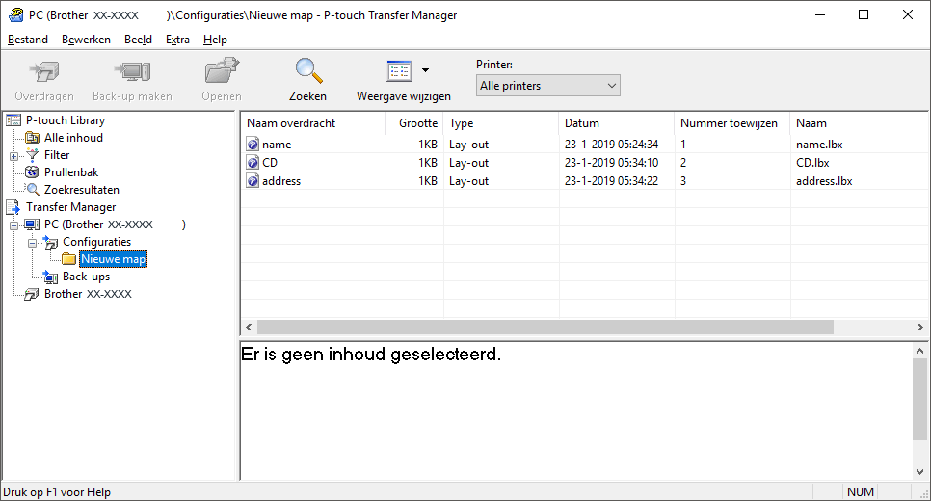Click the list's scroll-left arrow
Screen dimensions: 931x501
coord(249,327)
